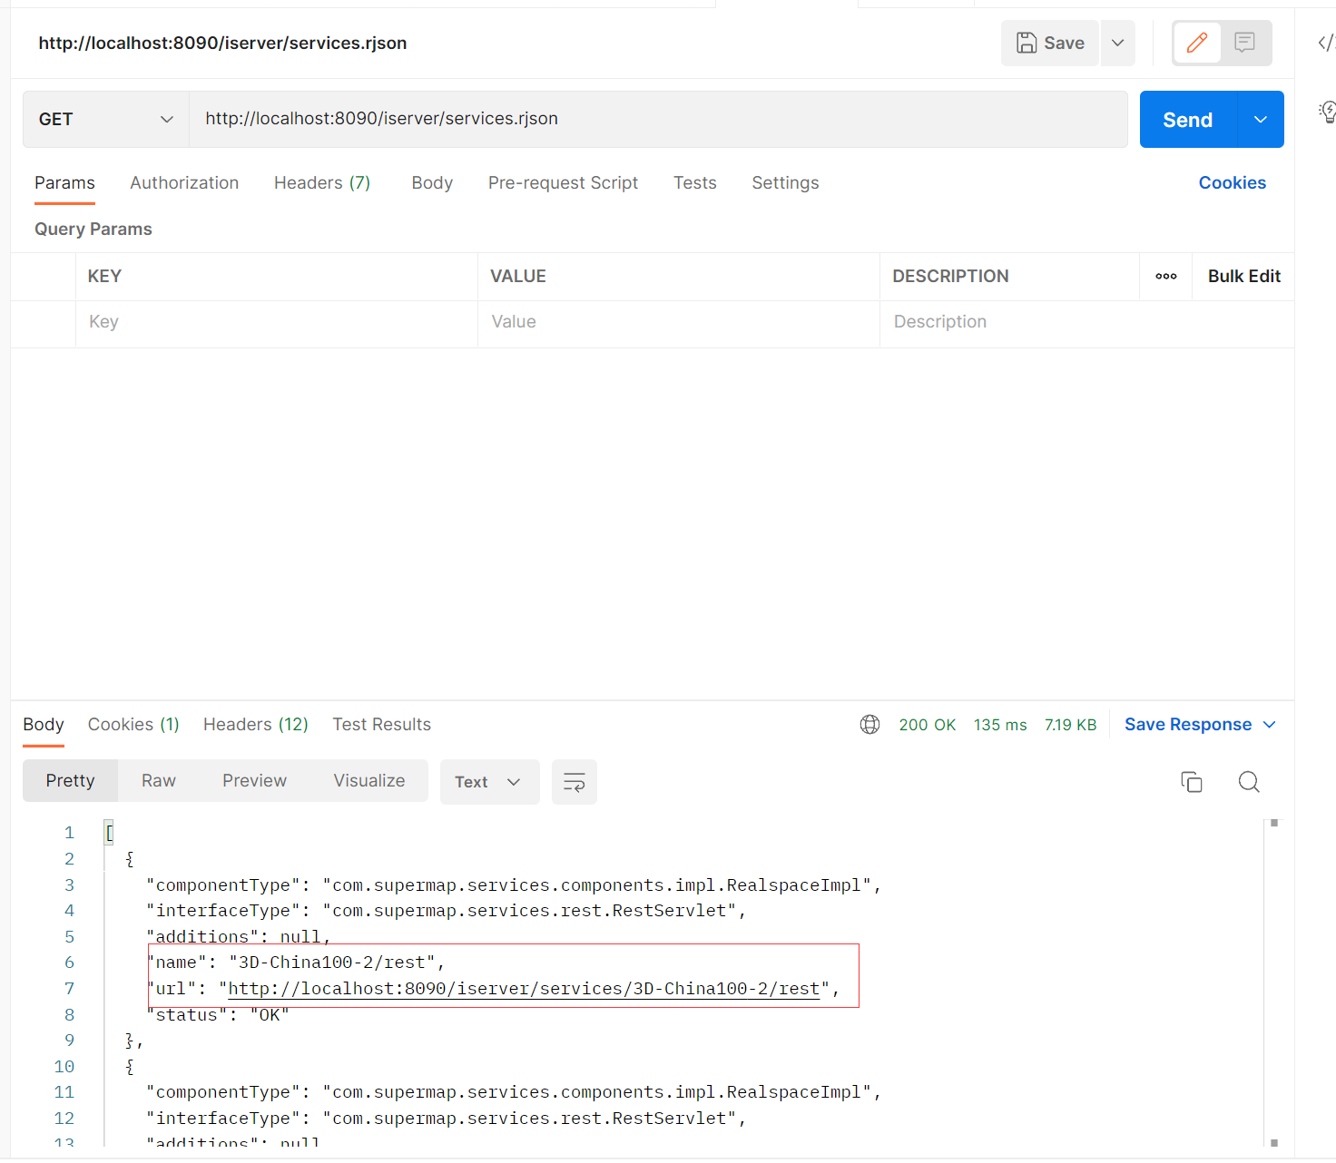This screenshot has width=1336, height=1163.
Task: Click the "name": "3D-China100-2/rest" line
Action: (296, 963)
